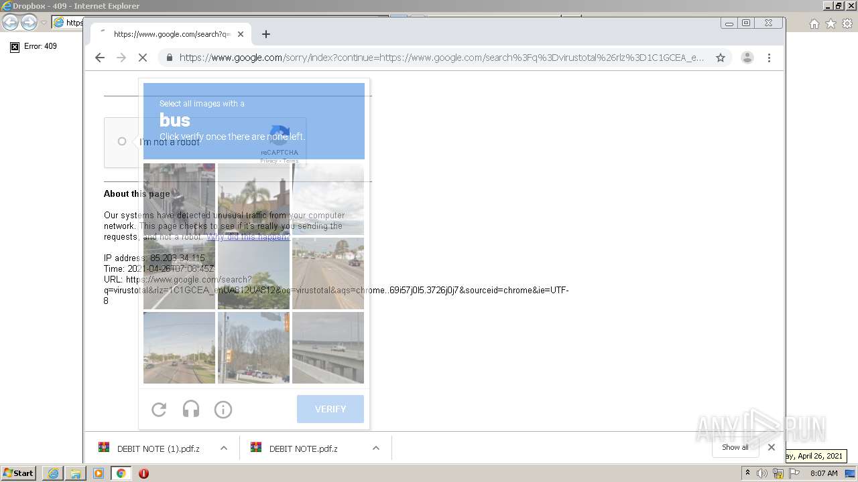Select the bottom-left street image
Screen dimensions: 858x482
click(x=179, y=347)
